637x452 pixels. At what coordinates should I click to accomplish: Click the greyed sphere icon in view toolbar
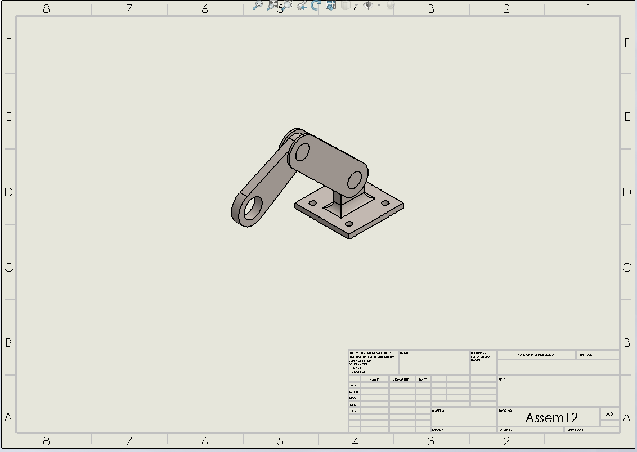click(391, 5)
